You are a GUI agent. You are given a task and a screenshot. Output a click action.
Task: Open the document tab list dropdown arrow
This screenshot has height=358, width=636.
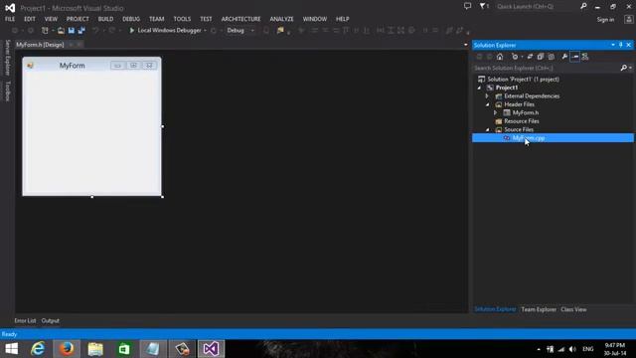(x=466, y=45)
